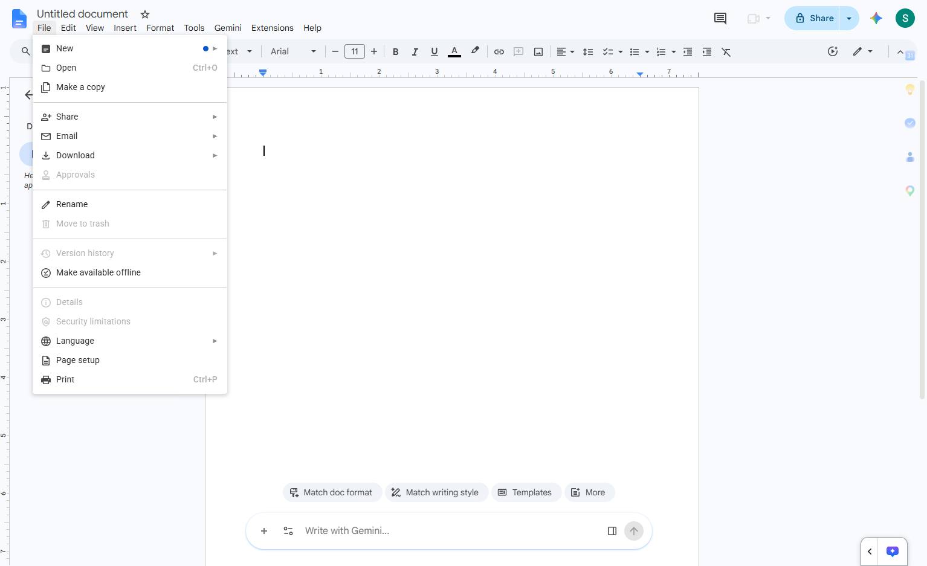927x566 pixels.
Task: Increase font size with the plus button
Action: point(374,52)
